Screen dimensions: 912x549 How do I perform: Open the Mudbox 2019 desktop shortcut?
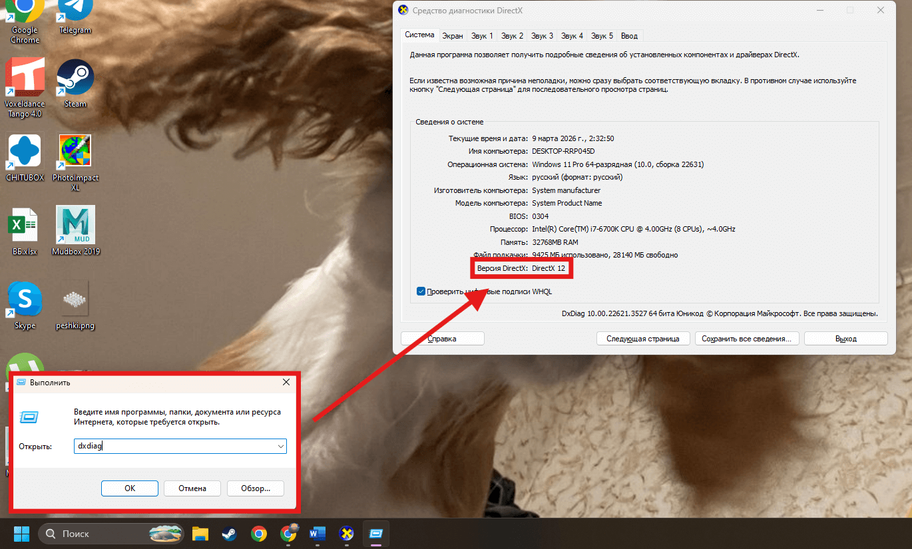75,226
